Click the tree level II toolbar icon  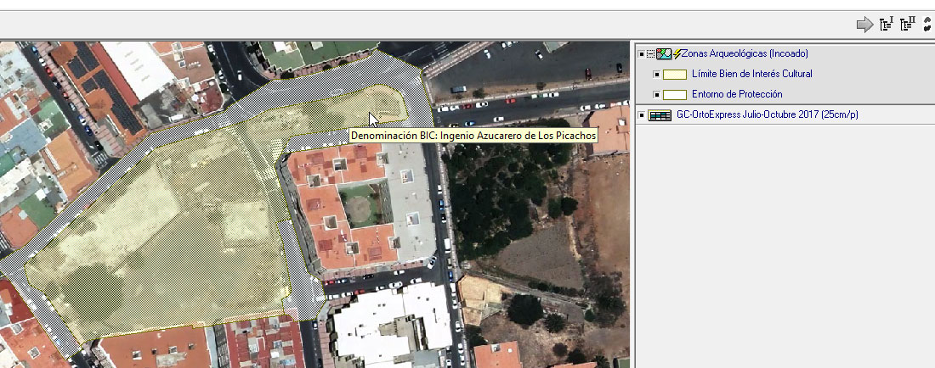[908, 25]
